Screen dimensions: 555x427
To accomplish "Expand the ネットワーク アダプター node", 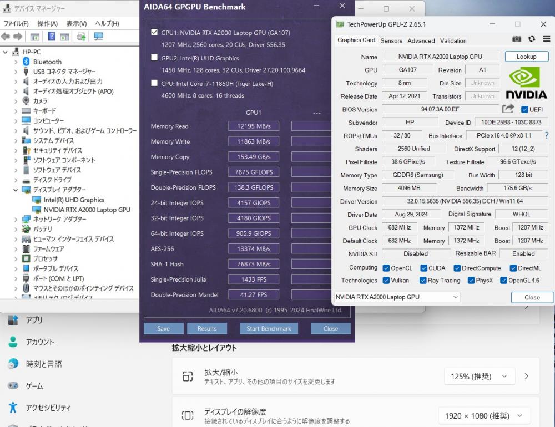I will pos(16,220).
